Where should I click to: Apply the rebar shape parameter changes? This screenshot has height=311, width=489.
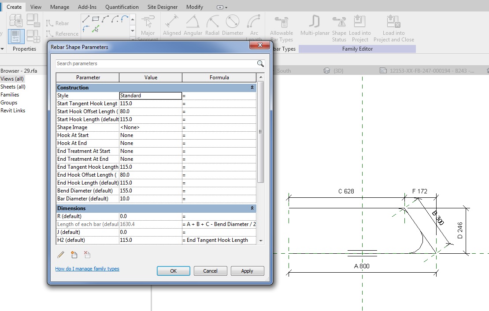pos(247,270)
